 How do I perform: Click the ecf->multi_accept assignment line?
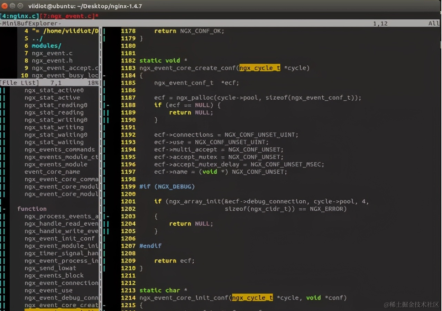coord(219,149)
